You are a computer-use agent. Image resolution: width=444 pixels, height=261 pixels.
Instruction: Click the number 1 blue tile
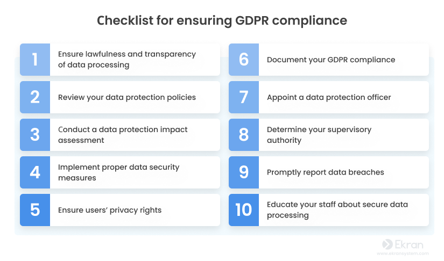click(35, 60)
